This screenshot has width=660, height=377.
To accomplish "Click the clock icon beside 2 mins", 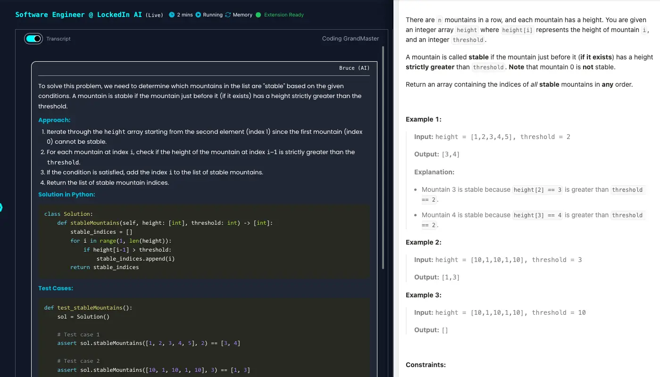I will coord(172,15).
